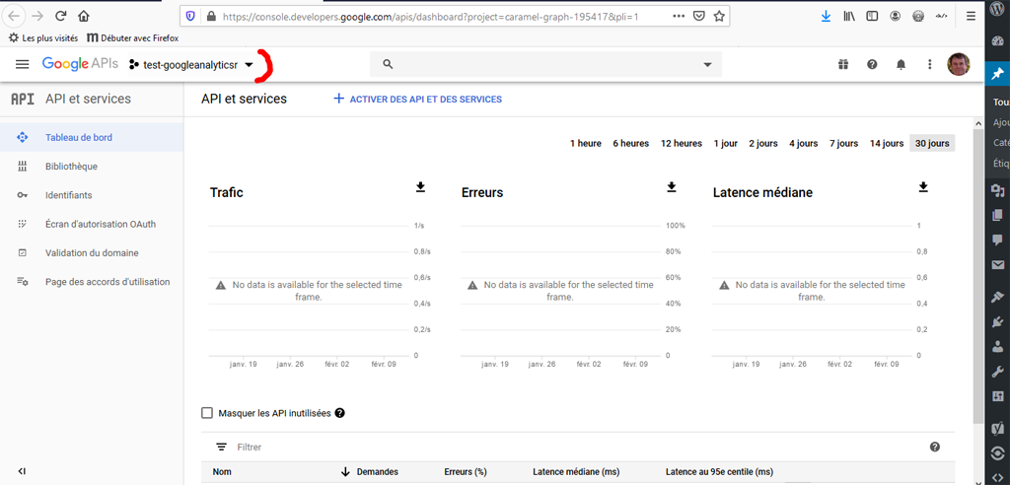1010x485 pixels.
Task: Click the usage agreements settings icon
Action: tap(22, 282)
